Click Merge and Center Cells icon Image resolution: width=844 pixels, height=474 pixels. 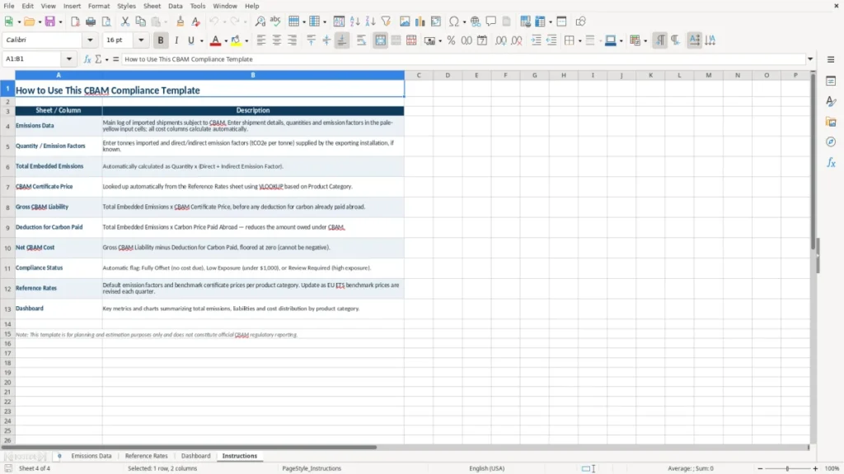380,40
